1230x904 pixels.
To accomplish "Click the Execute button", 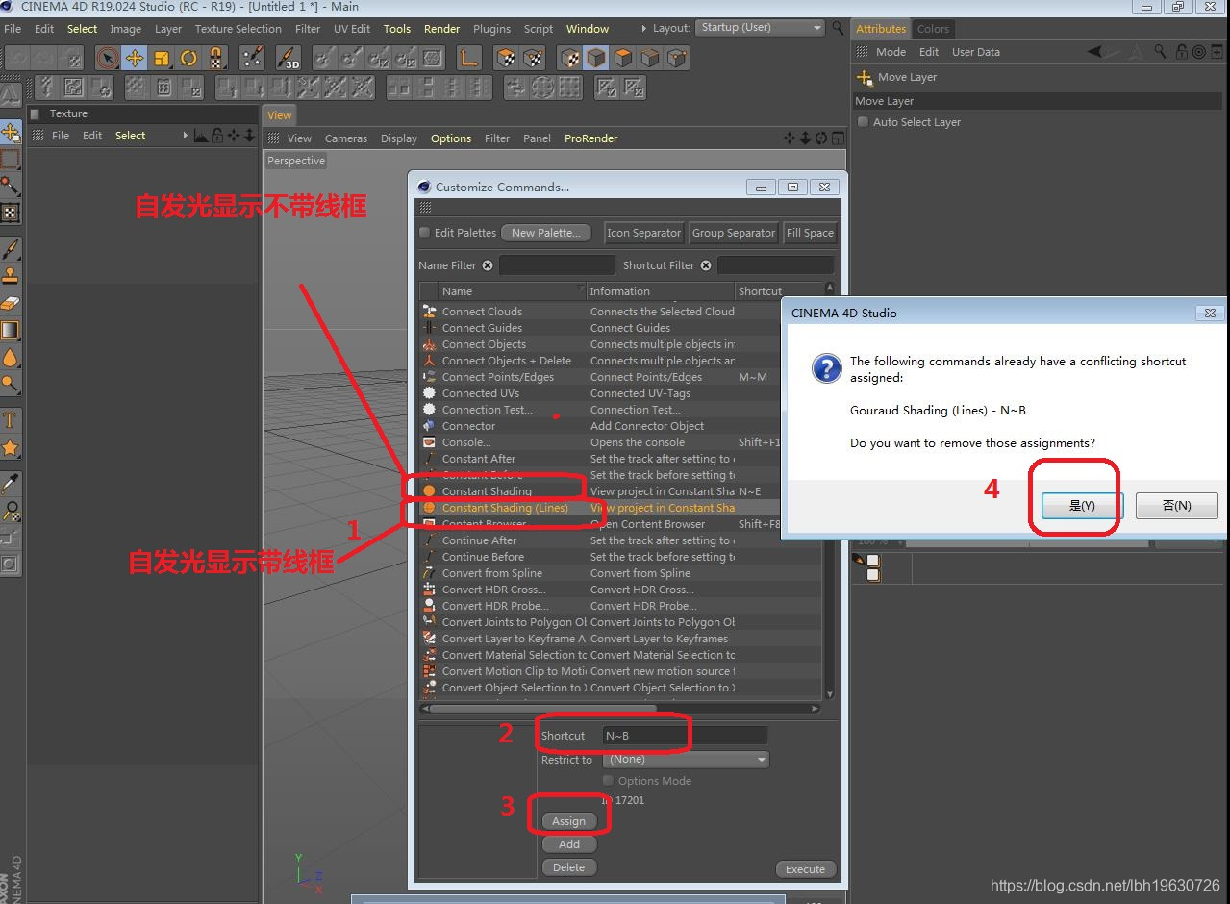I will coord(805,869).
